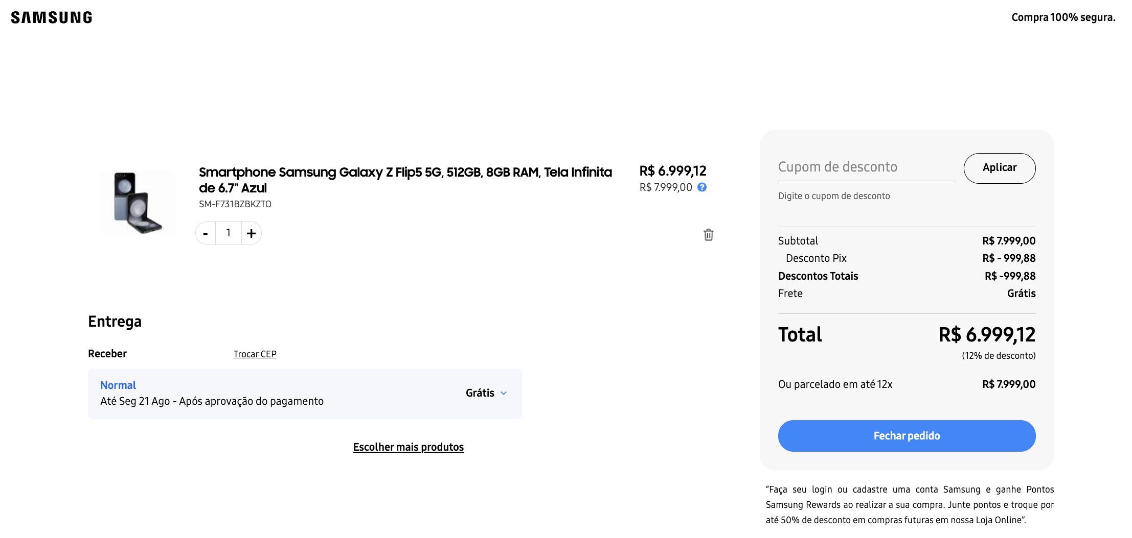Click the Trocar CEP link
This screenshot has width=1132, height=538.
click(x=255, y=354)
